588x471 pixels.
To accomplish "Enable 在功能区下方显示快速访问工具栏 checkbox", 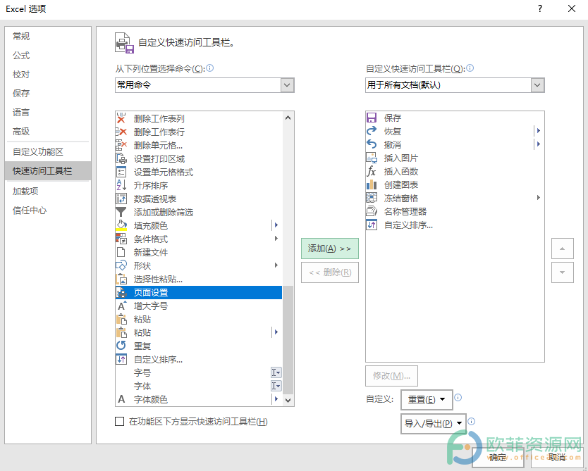I will click(x=119, y=422).
